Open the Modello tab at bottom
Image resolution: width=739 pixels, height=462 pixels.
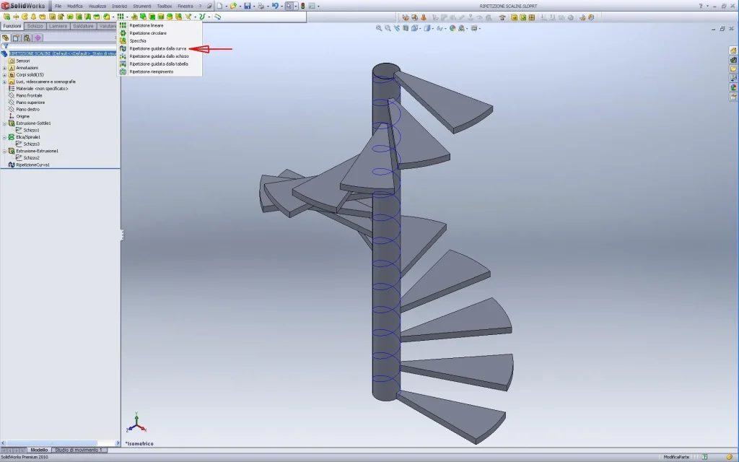(39, 450)
